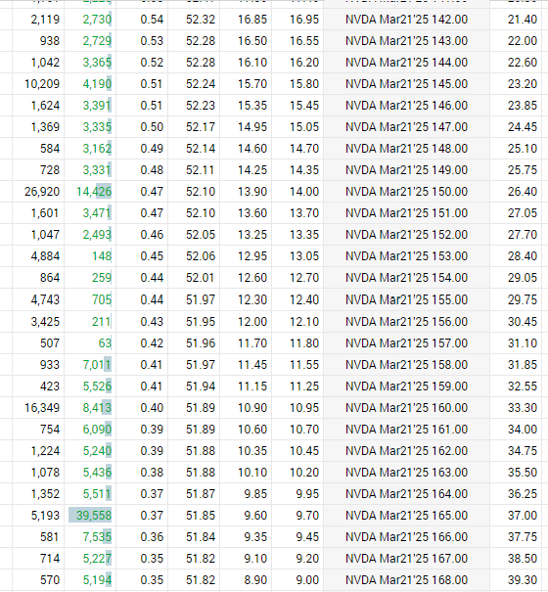This screenshot has width=548, height=592.
Task: Select the NVDA Mar21'25 158.00 contract cell
Action: point(406,365)
